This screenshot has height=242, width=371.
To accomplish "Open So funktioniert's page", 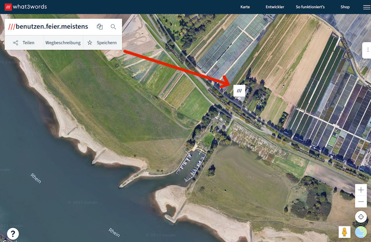I will 310,7.
